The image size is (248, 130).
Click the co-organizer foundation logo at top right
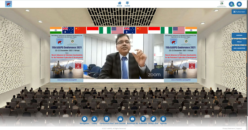pos(222,4)
